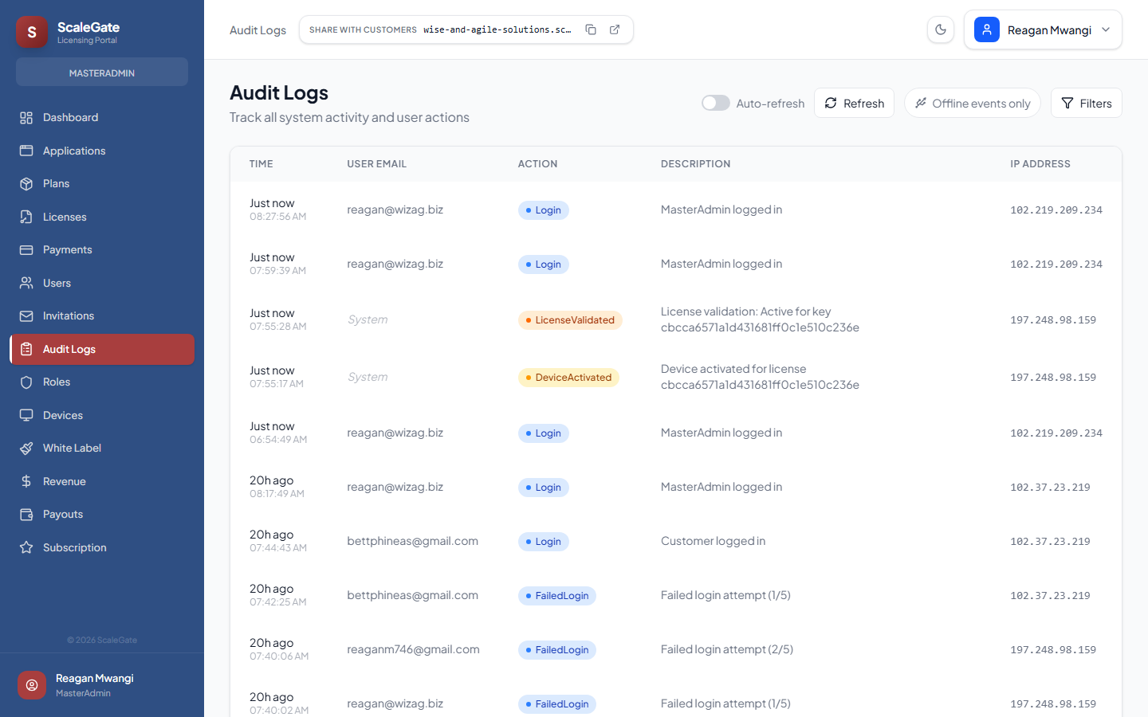
Task: Select Roles in the sidebar
Action: 102,382
